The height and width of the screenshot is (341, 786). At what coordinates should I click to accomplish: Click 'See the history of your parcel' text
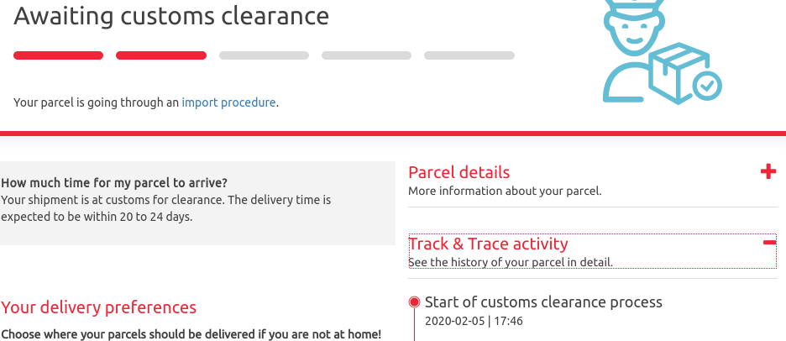511,262
